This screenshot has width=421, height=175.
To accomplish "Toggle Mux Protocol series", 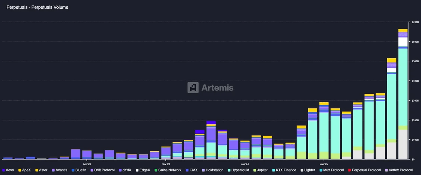I will [x=331, y=170].
